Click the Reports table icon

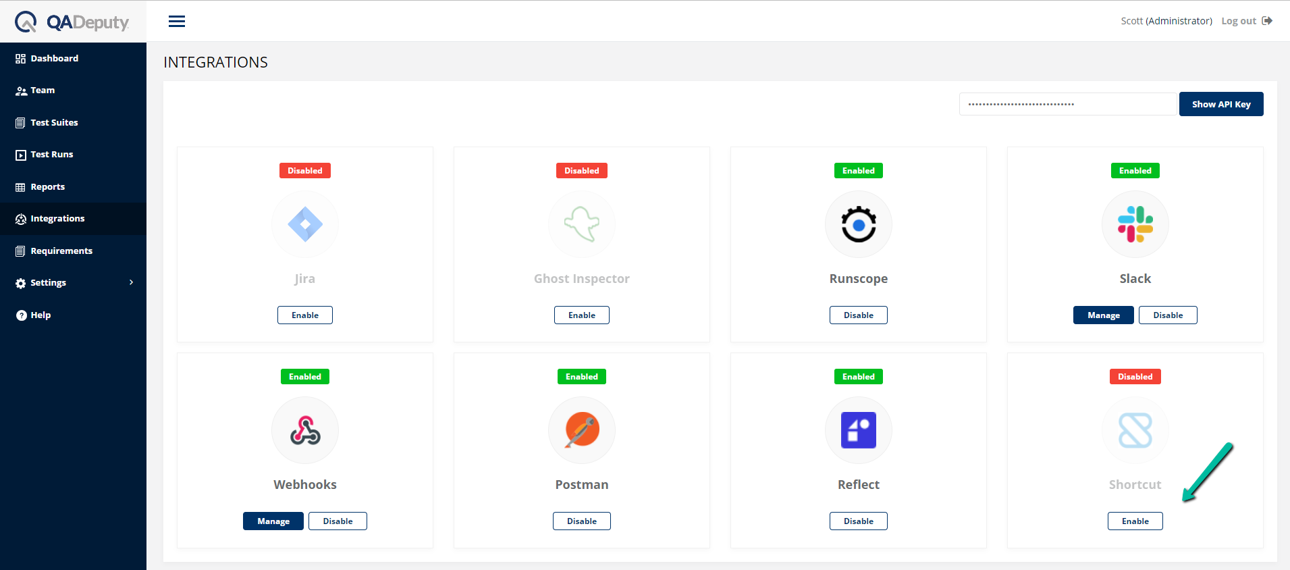(21, 187)
